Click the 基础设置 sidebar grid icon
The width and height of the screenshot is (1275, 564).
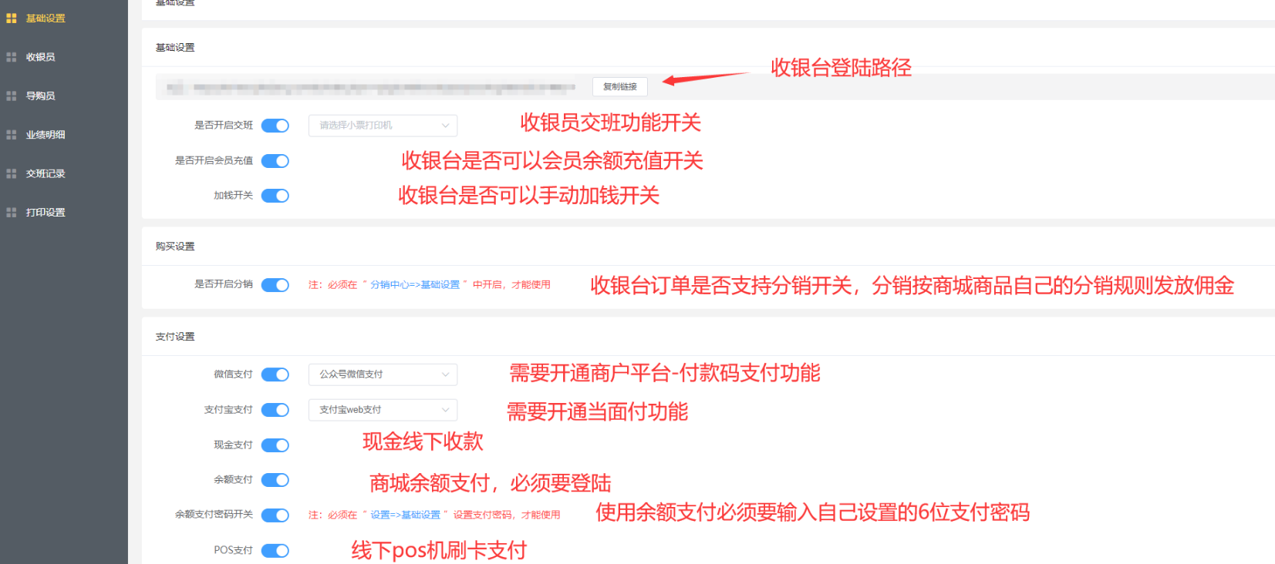[12, 18]
